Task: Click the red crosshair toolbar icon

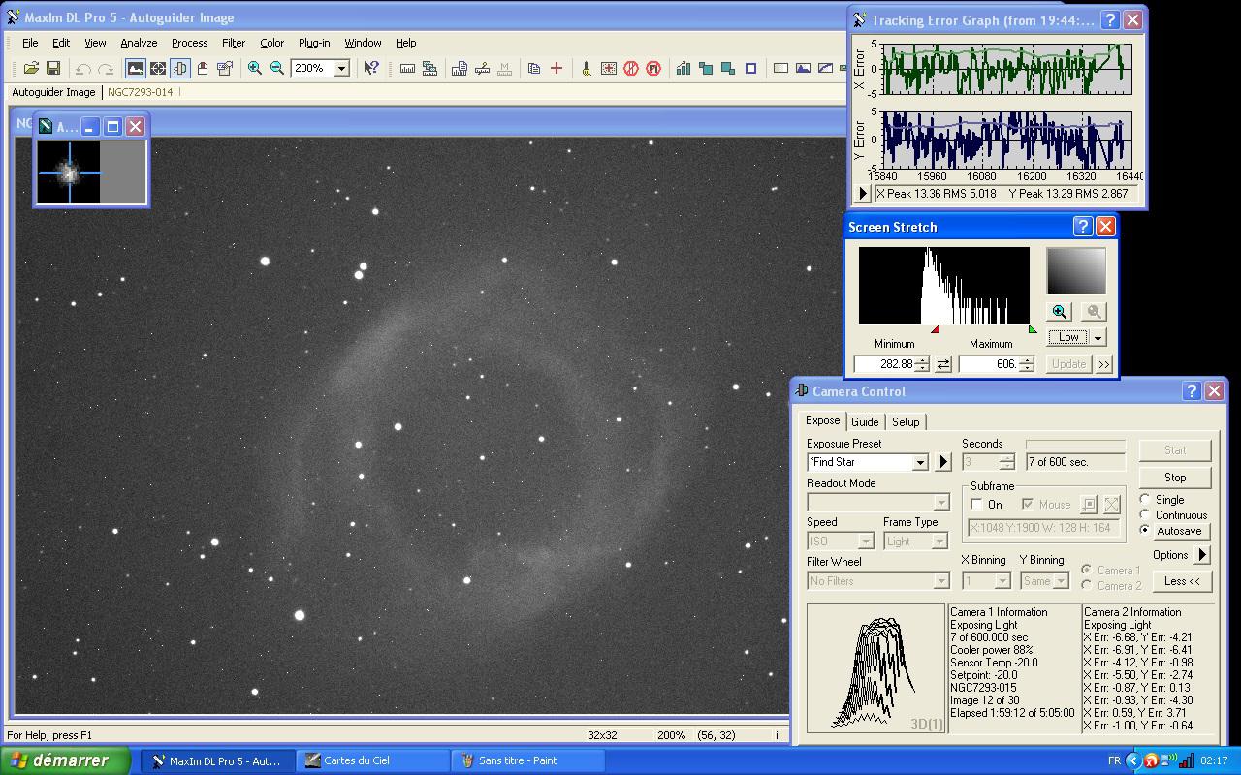Action: pos(557,69)
